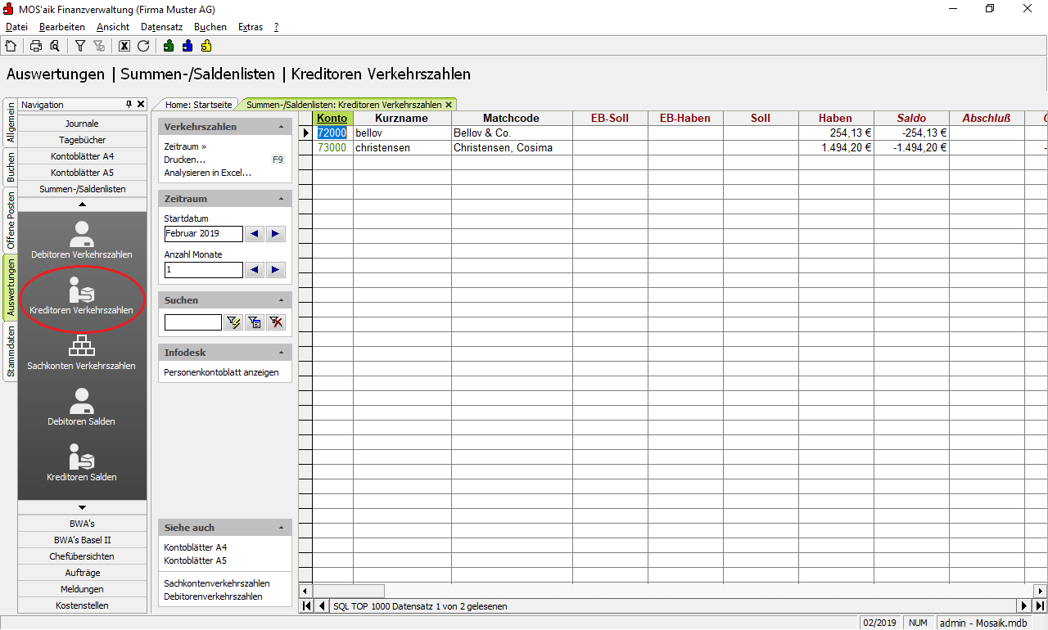Click the filter funnel toolbar icon
Image resolution: width=1048 pixels, height=630 pixels.
pos(80,46)
